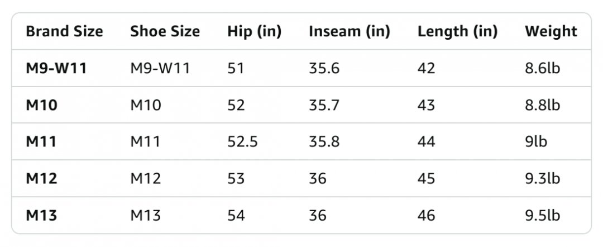Image resolution: width=603 pixels, height=247 pixels.
Task: Click the bold M9-W11 brand size cell
Action: pos(56,69)
